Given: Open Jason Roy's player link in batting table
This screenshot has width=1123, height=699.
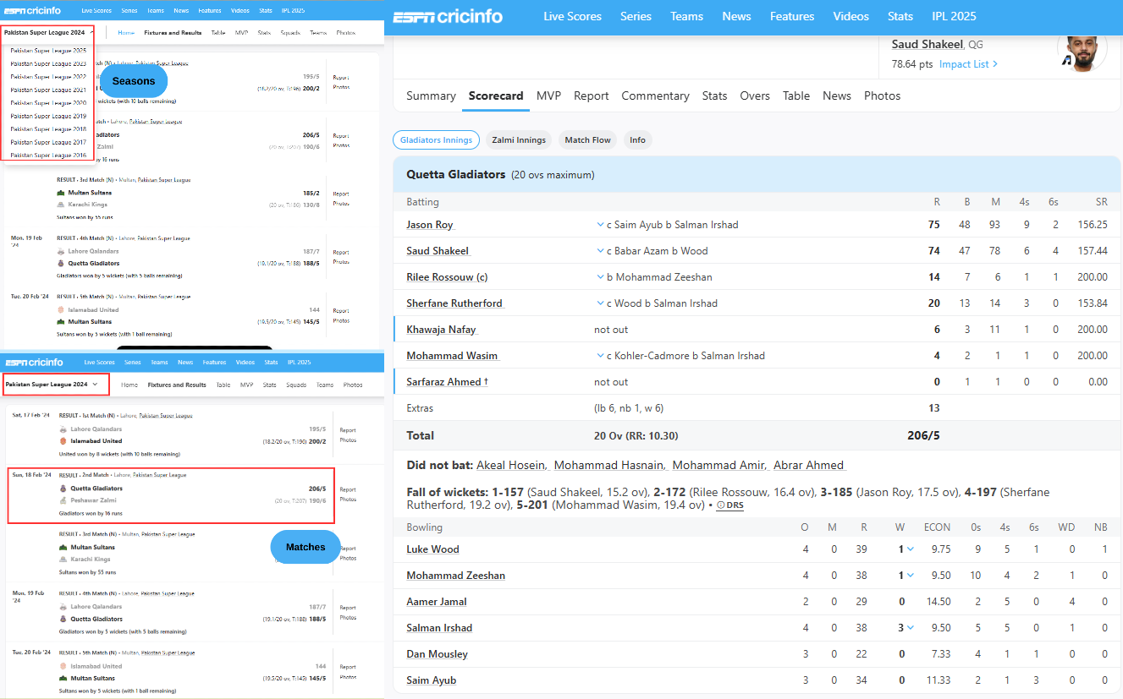Looking at the screenshot, I should tap(430, 225).
